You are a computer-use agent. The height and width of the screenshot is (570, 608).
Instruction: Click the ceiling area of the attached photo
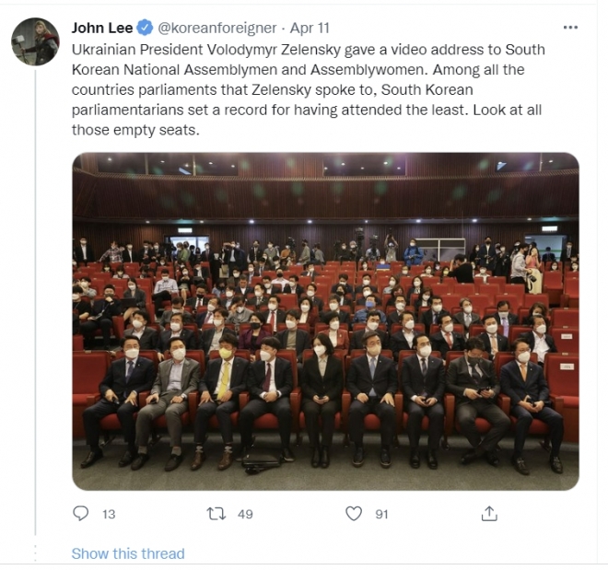326,182
